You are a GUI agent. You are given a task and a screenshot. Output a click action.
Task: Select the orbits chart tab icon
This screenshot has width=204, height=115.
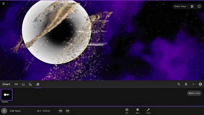tap(16, 84)
